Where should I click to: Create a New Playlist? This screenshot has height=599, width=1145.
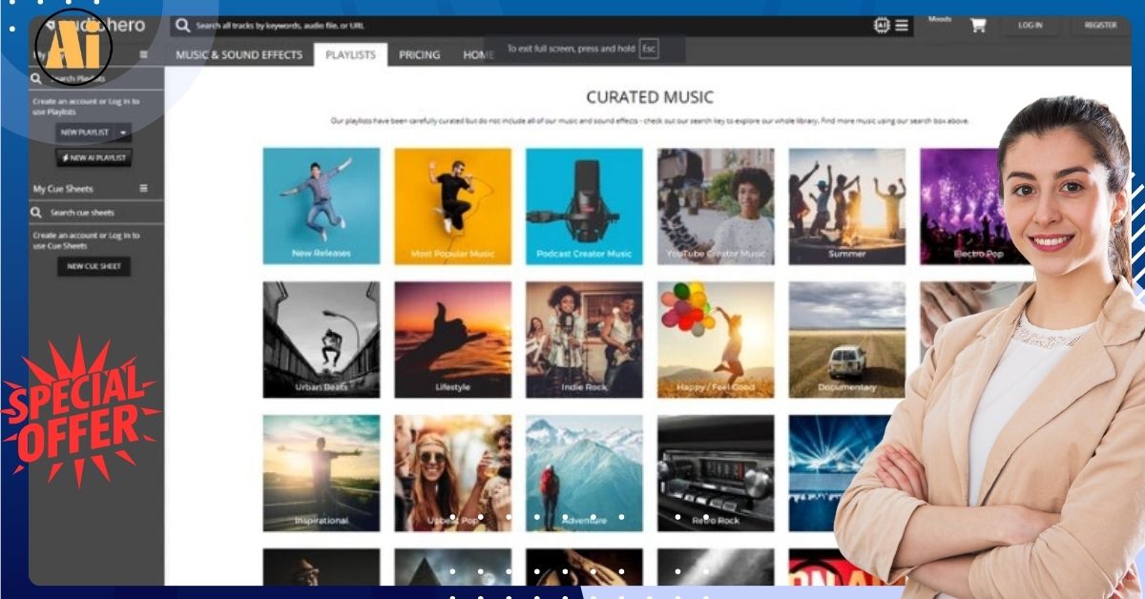pyautogui.click(x=85, y=133)
